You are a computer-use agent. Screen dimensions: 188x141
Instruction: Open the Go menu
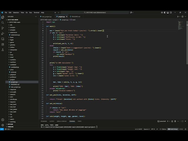27,12
